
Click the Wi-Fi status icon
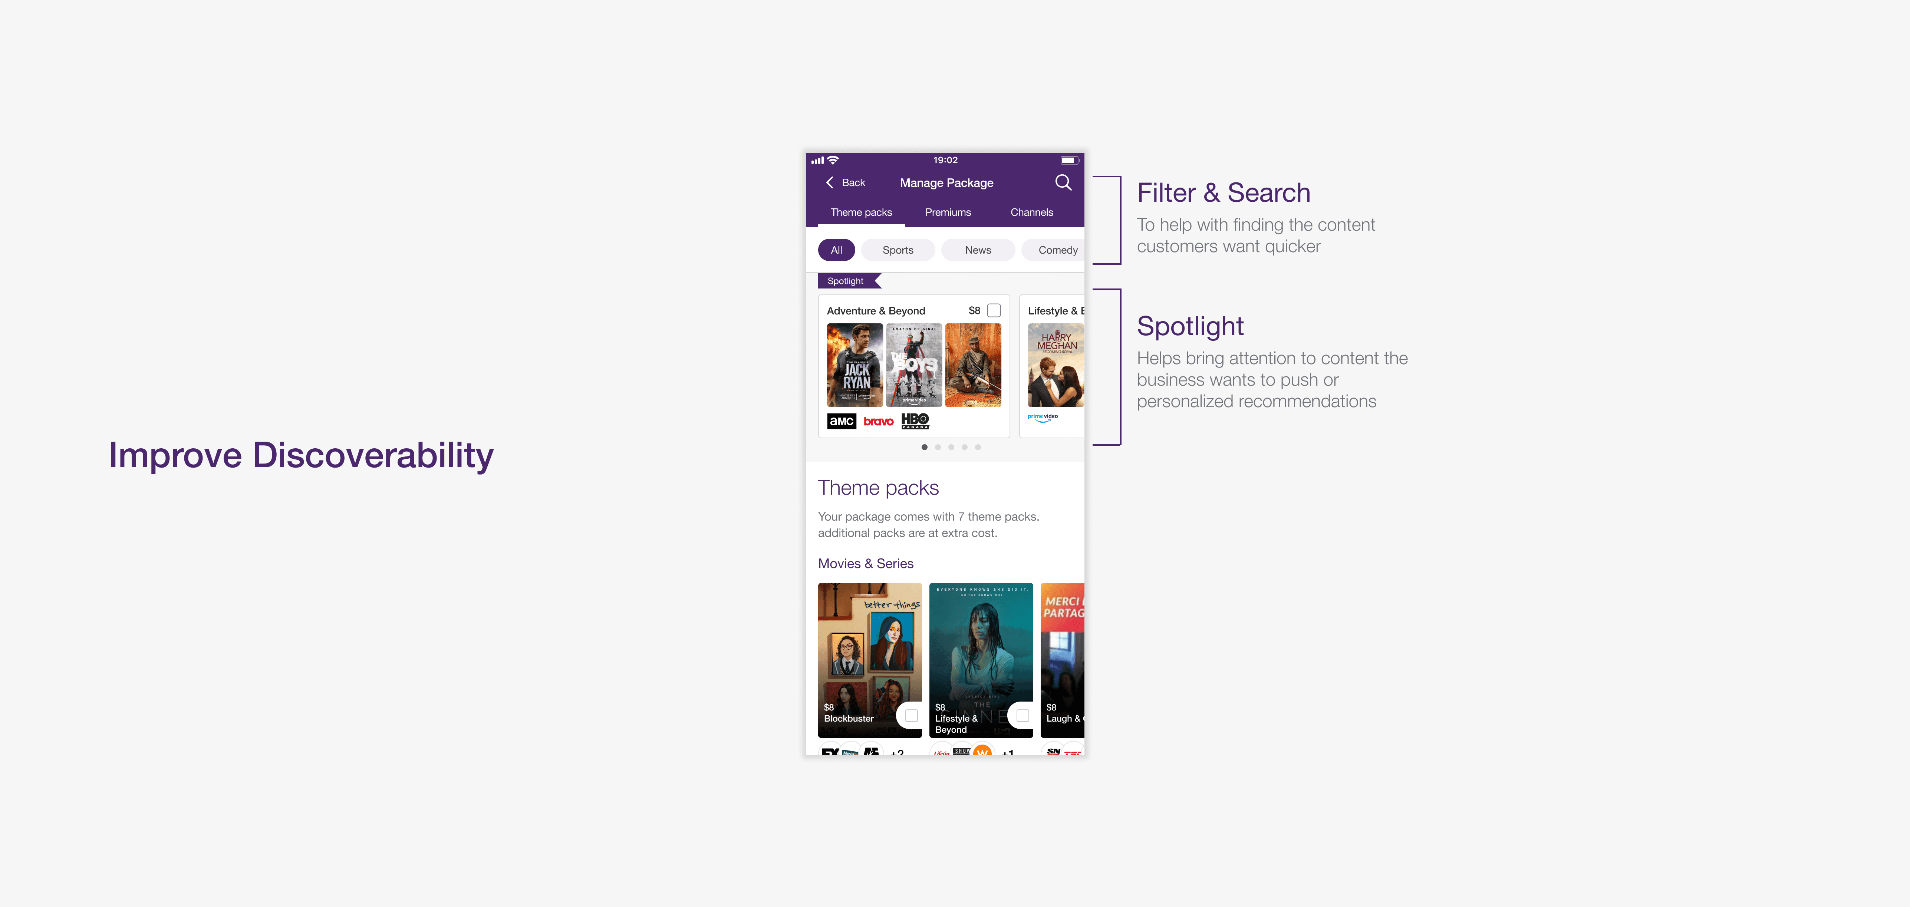833,160
